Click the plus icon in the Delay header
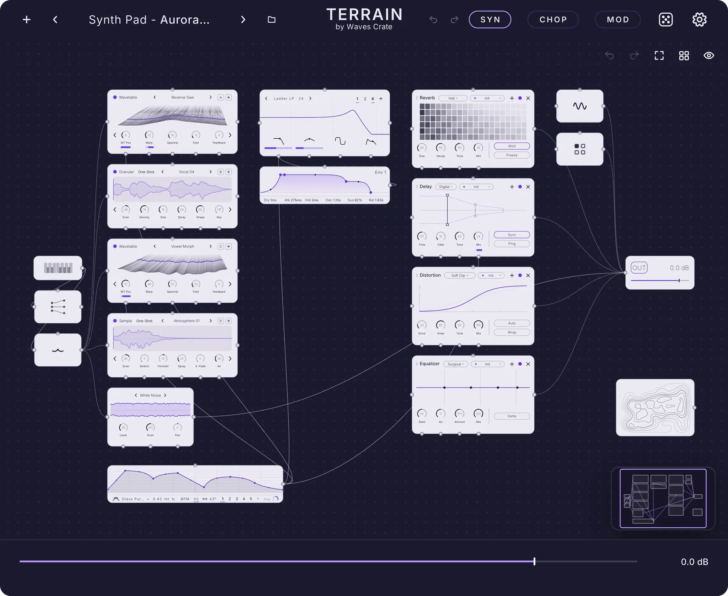Viewport: 728px width, 596px height. (x=512, y=187)
